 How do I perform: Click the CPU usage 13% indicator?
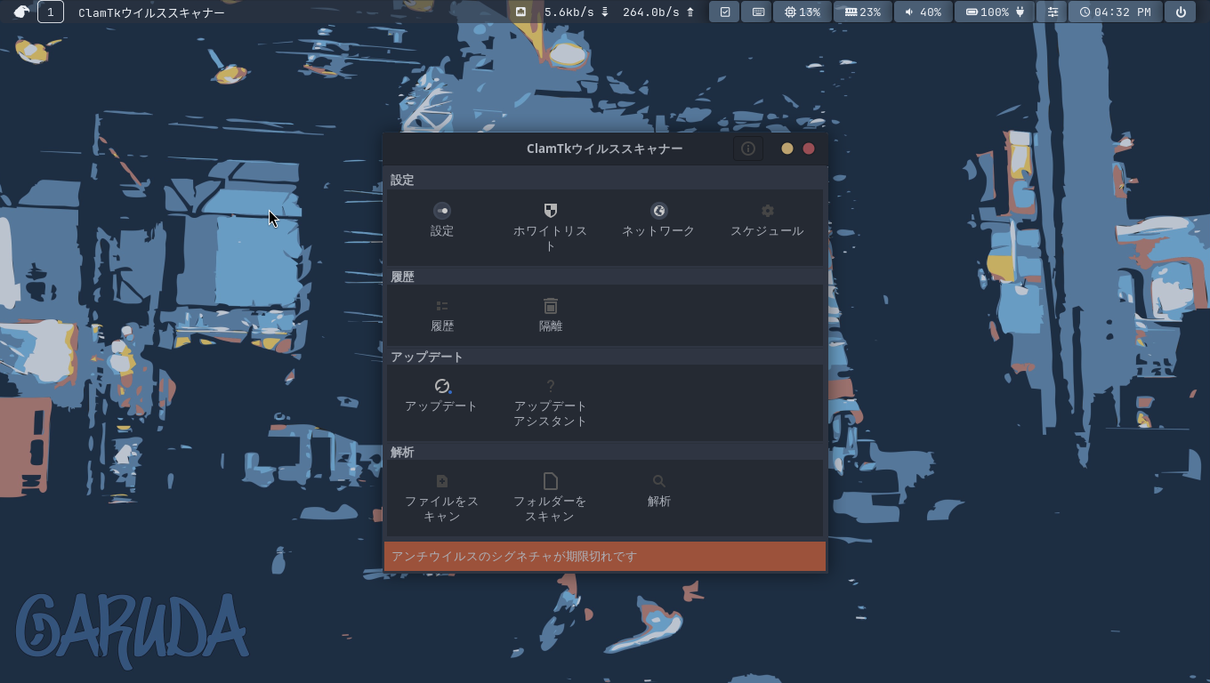[803, 12]
